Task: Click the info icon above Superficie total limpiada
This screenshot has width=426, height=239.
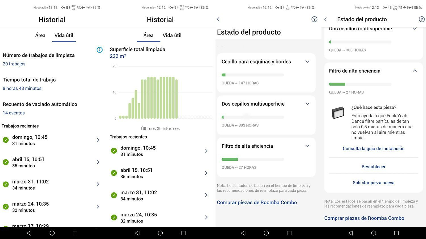Action: pos(100,50)
